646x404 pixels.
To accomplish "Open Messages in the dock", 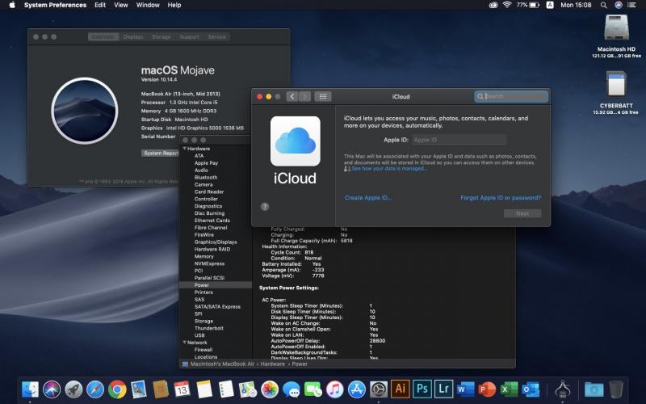I will (292, 389).
